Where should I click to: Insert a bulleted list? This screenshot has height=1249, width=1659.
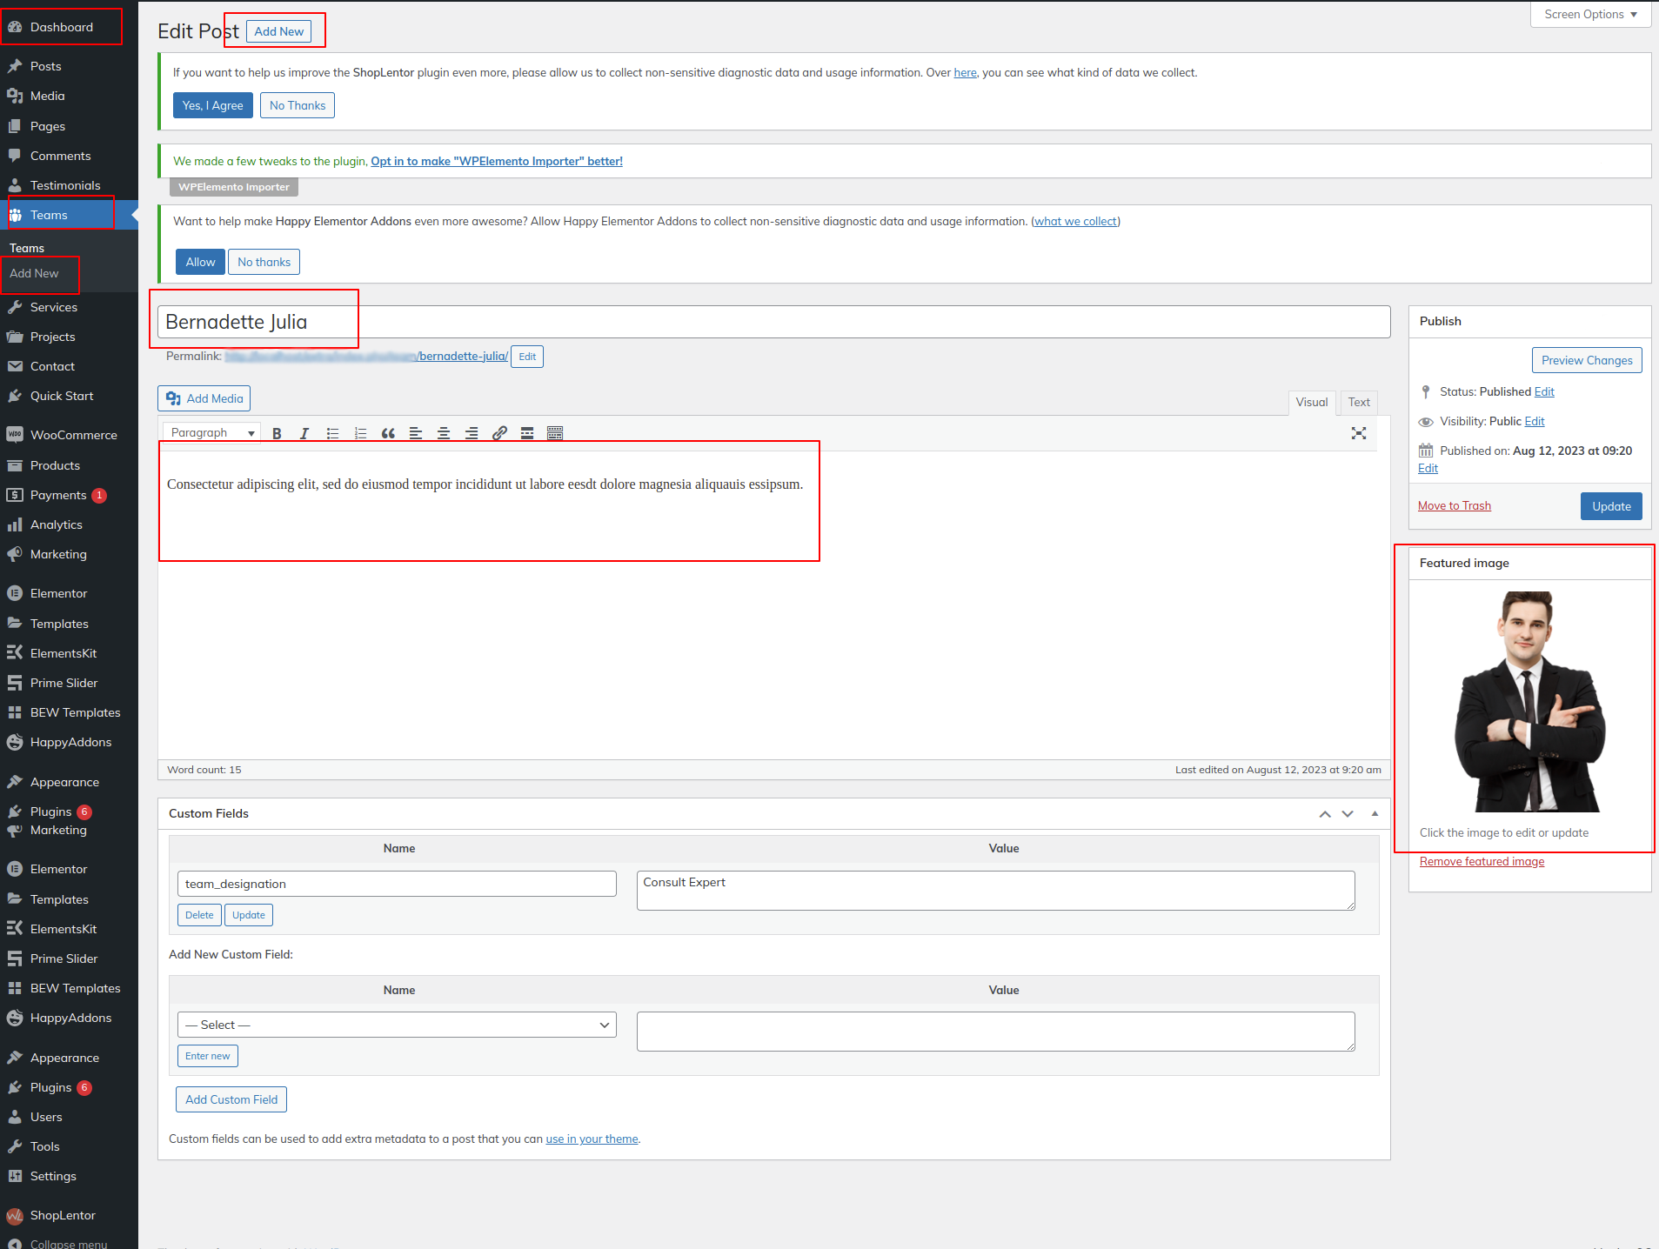[332, 433]
